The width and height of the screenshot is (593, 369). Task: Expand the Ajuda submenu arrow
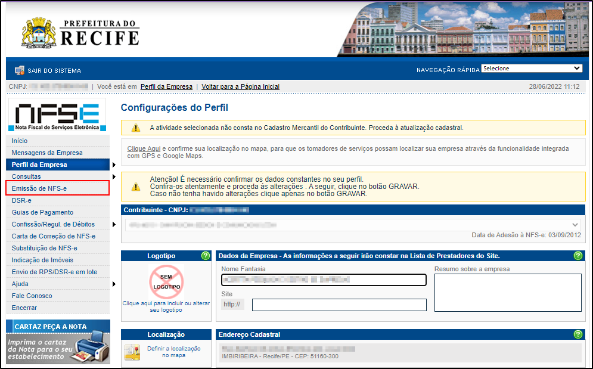coord(114,284)
